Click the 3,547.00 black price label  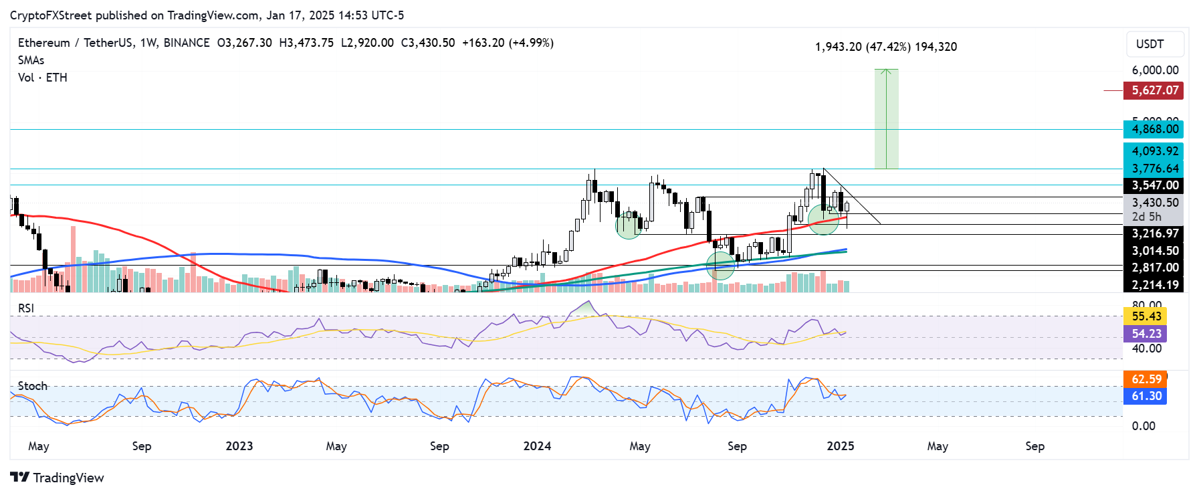point(1154,185)
